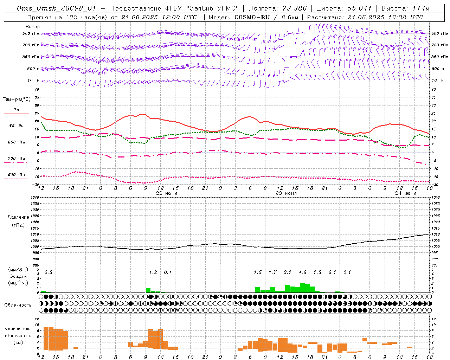Viewport: 450px width, 360px height.
Task: Click the (мм/1ч.) units label
Action: (x=18, y=283)
